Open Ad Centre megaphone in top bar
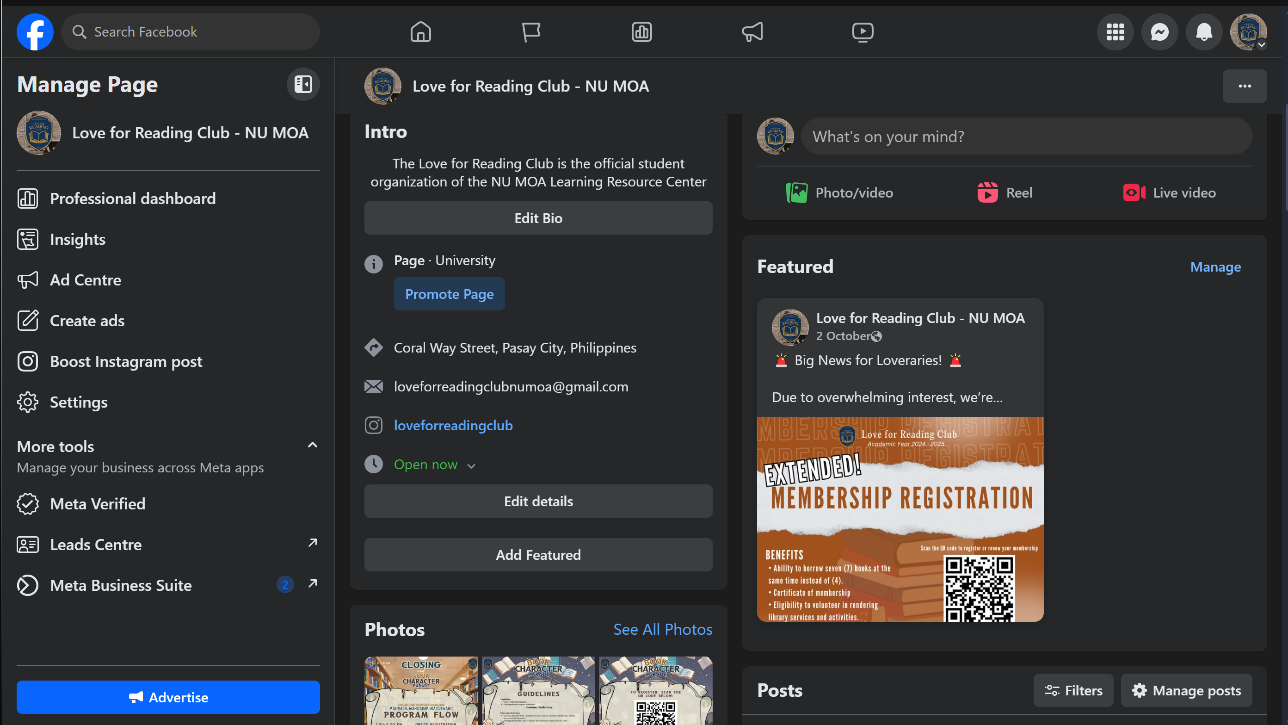Image resolution: width=1288 pixels, height=725 pixels. 752,32
